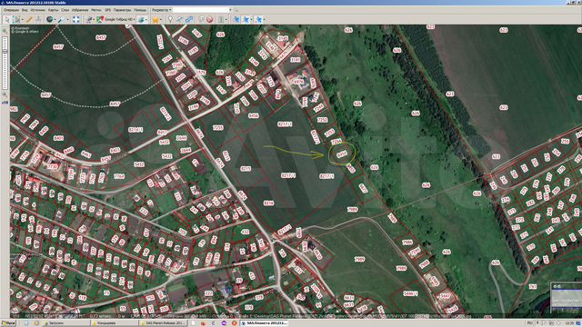This screenshot has height=327, width=582.
Task: Expand the favorites star dropdown arrow
Action: [161, 19]
